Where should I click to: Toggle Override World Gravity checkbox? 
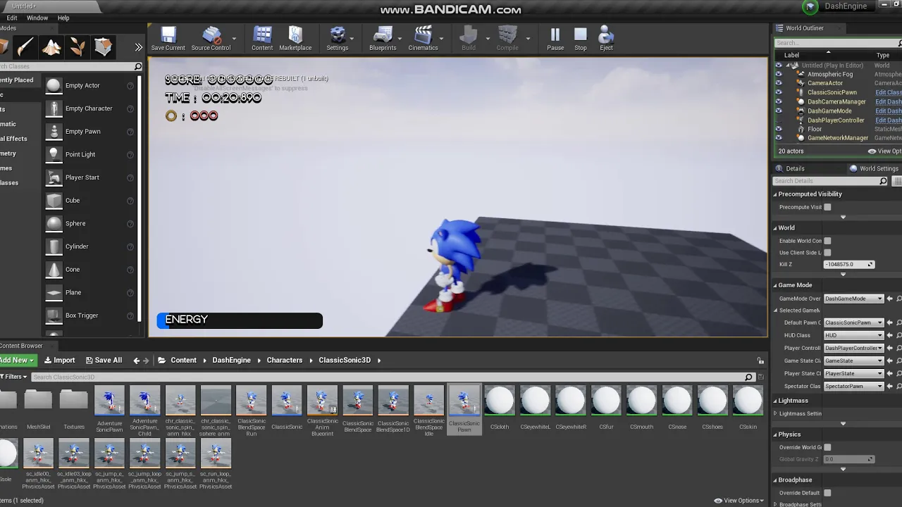pos(827,447)
